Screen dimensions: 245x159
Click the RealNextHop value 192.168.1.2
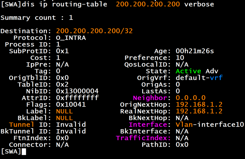coord(199,111)
